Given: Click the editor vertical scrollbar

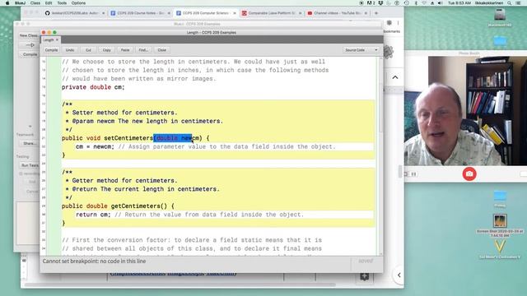Looking at the screenshot, I should [x=380, y=155].
